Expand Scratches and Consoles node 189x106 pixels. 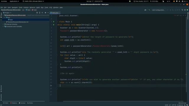coord(3,26)
